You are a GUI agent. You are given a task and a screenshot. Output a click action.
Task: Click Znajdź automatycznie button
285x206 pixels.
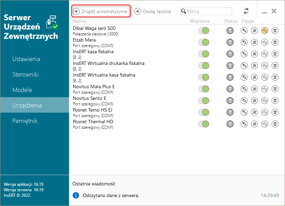(x=101, y=11)
